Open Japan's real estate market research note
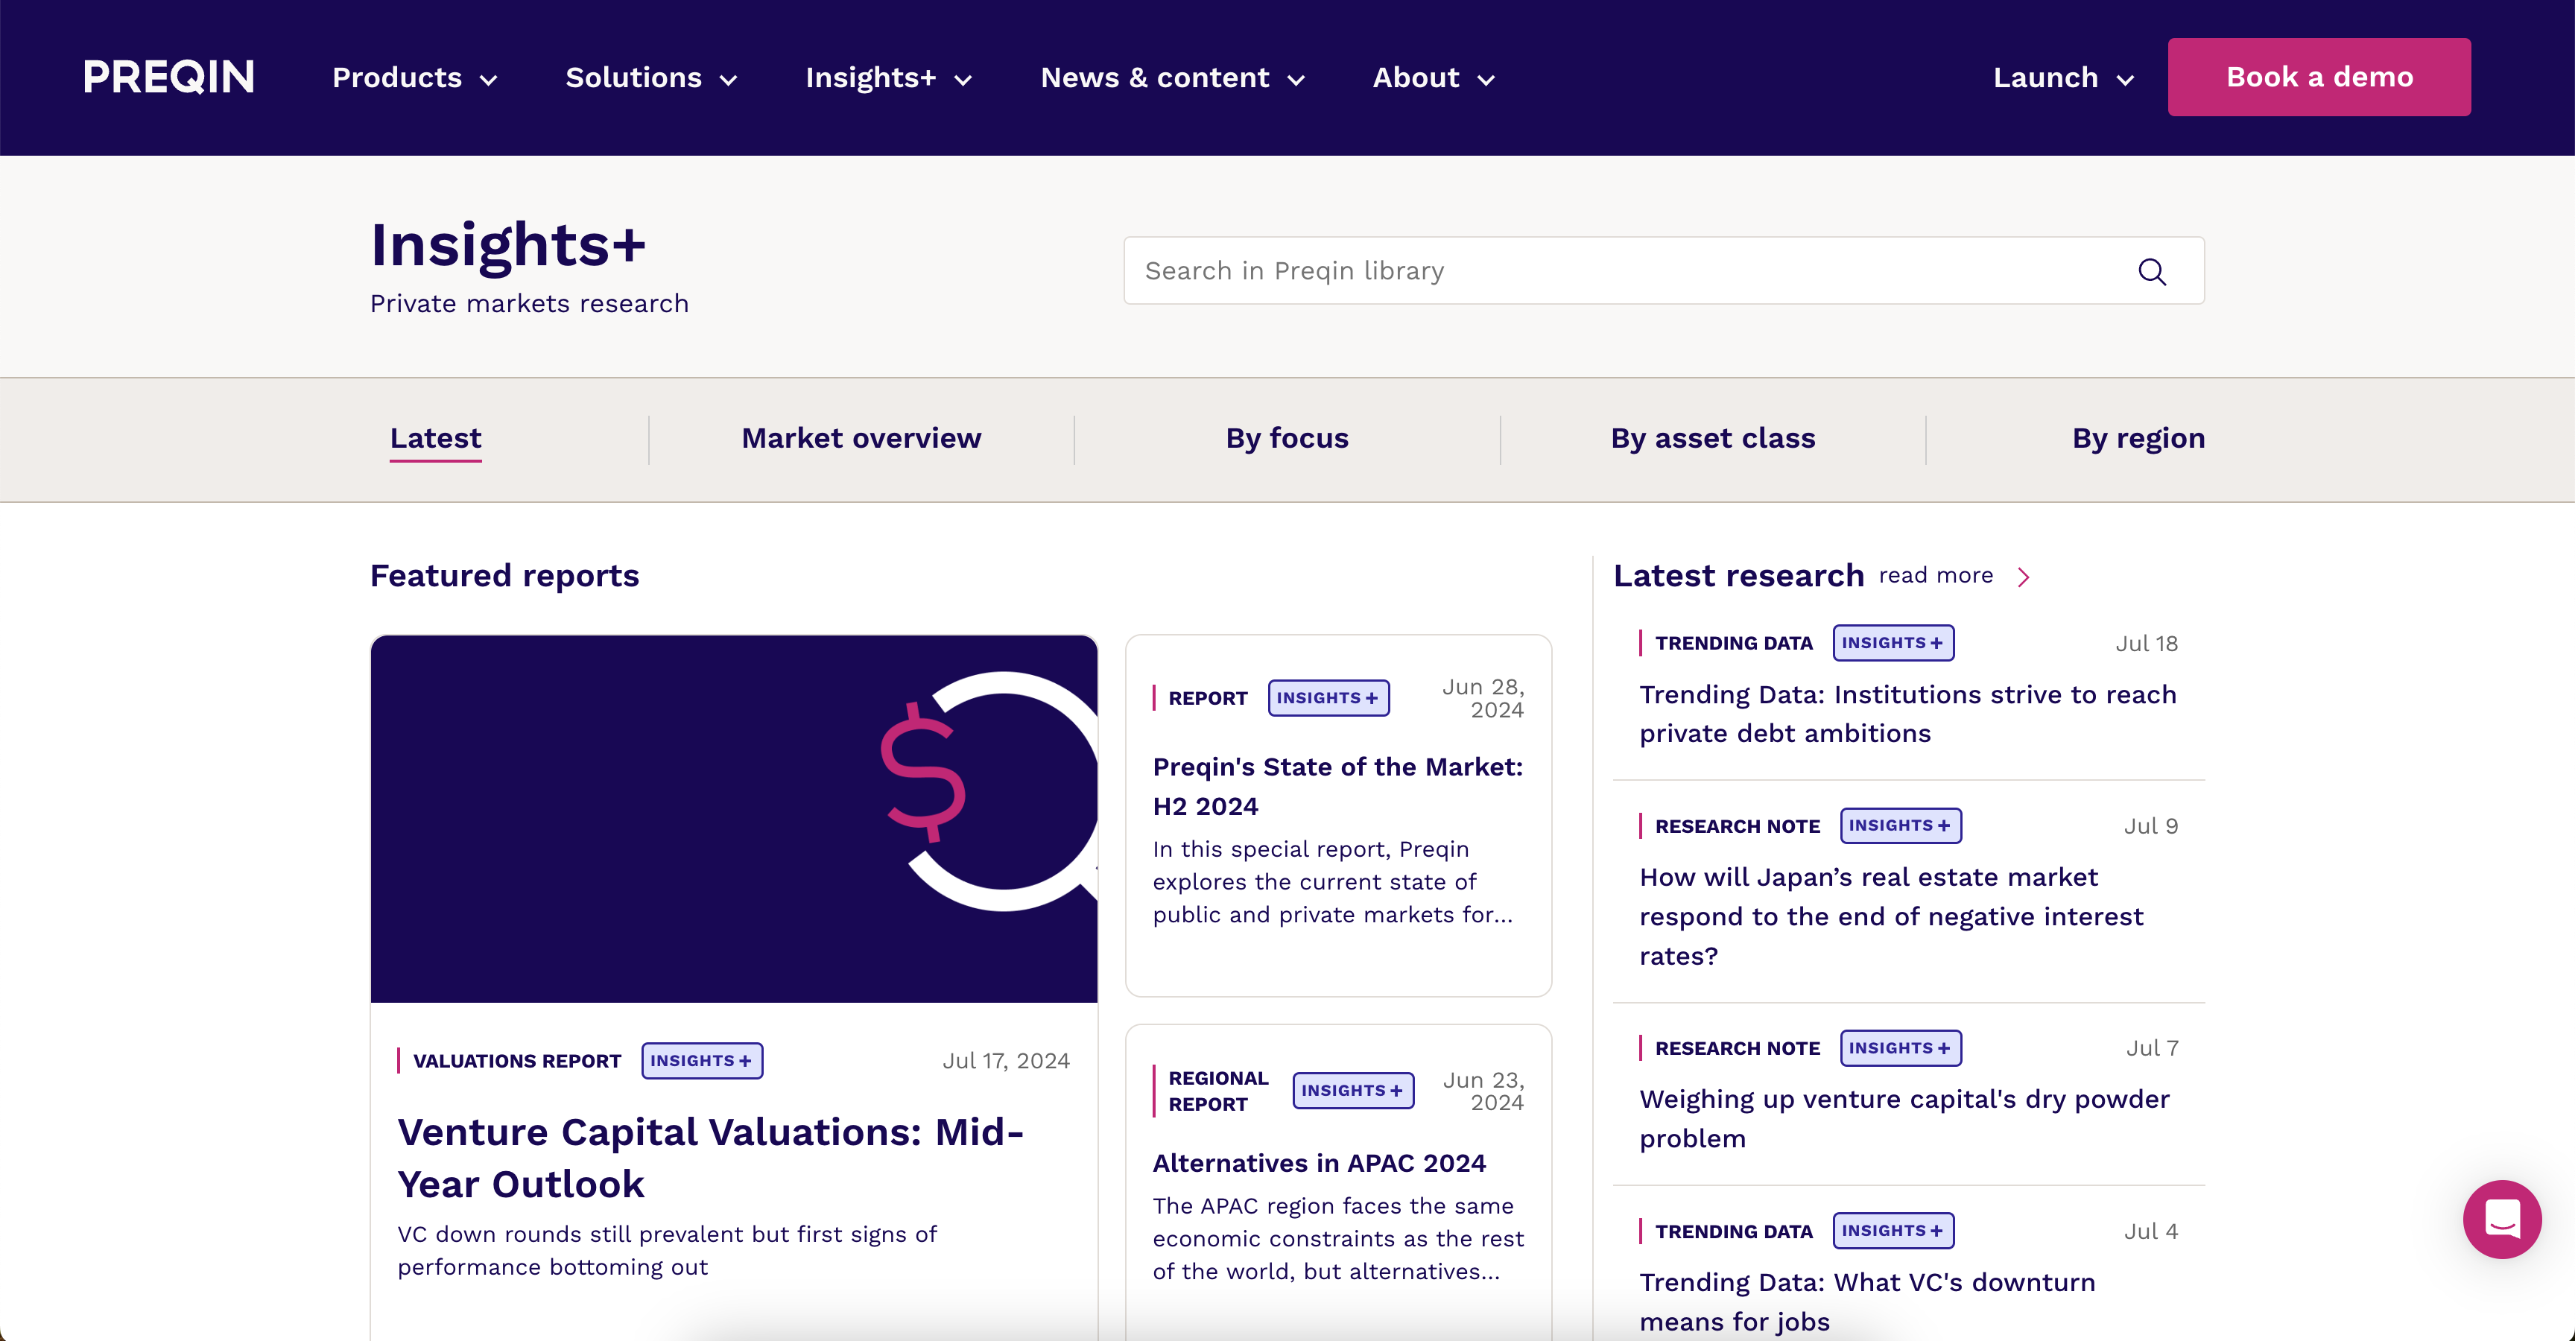Image resolution: width=2575 pixels, height=1341 pixels. [x=1891, y=916]
